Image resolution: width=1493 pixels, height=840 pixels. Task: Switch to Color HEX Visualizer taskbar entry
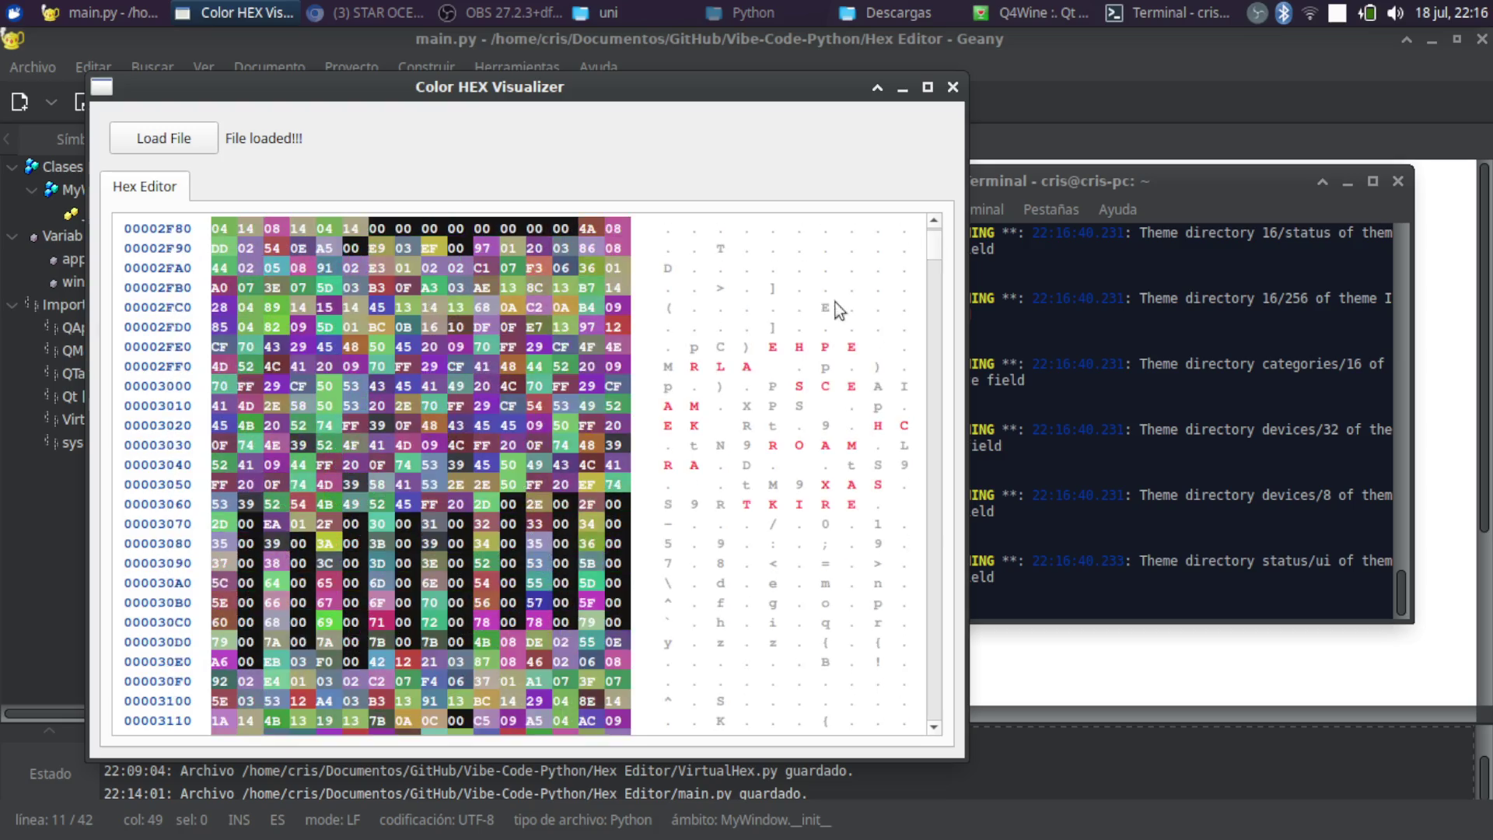coord(233,12)
